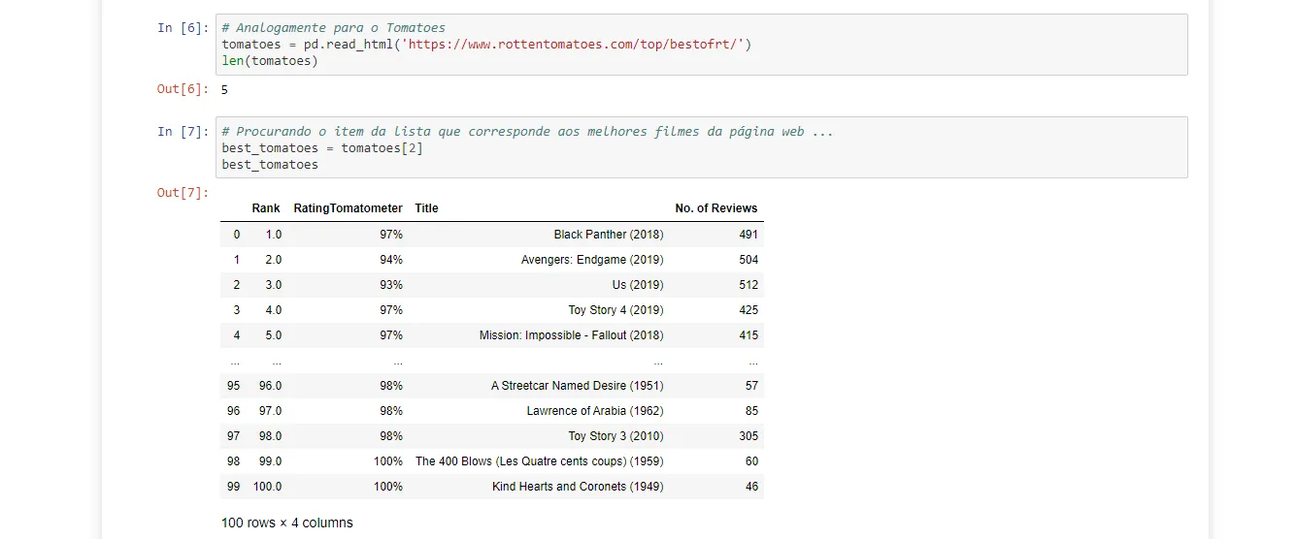
Task: Click the Kind Hearts and Coronets (1949) cell
Action: coord(578,487)
